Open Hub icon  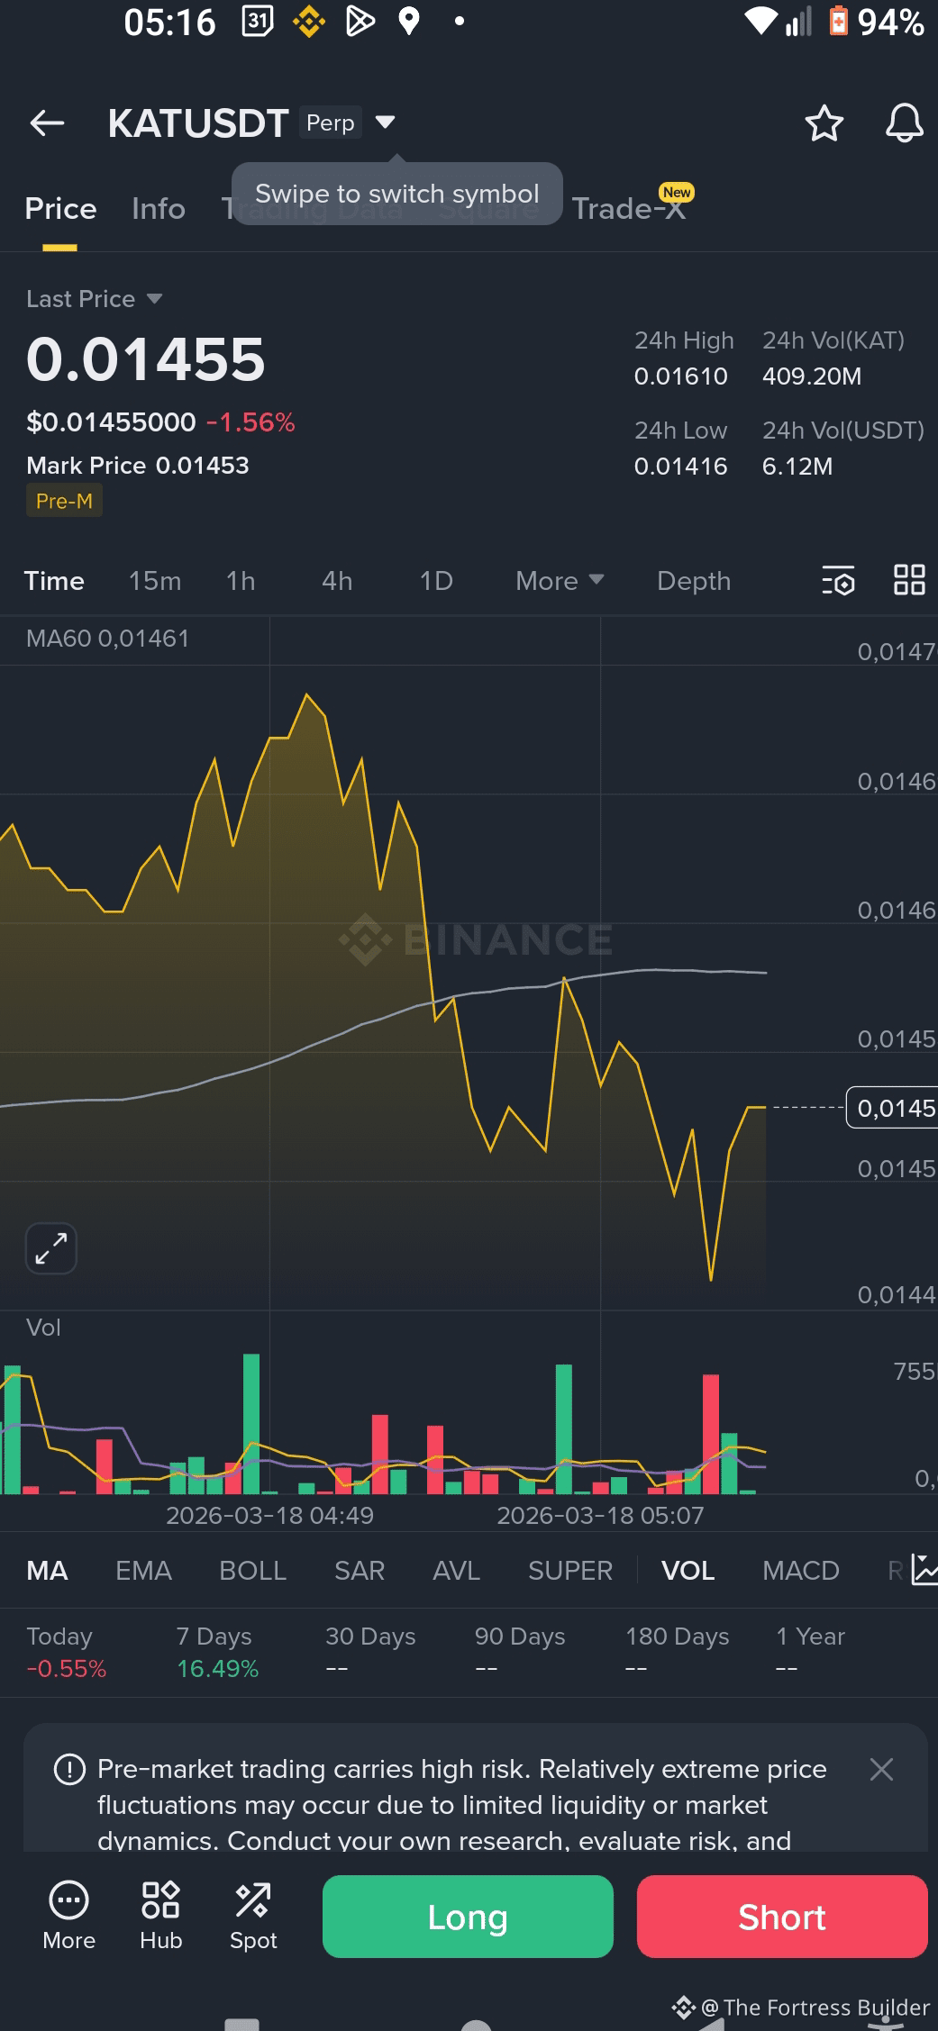[160, 1916]
